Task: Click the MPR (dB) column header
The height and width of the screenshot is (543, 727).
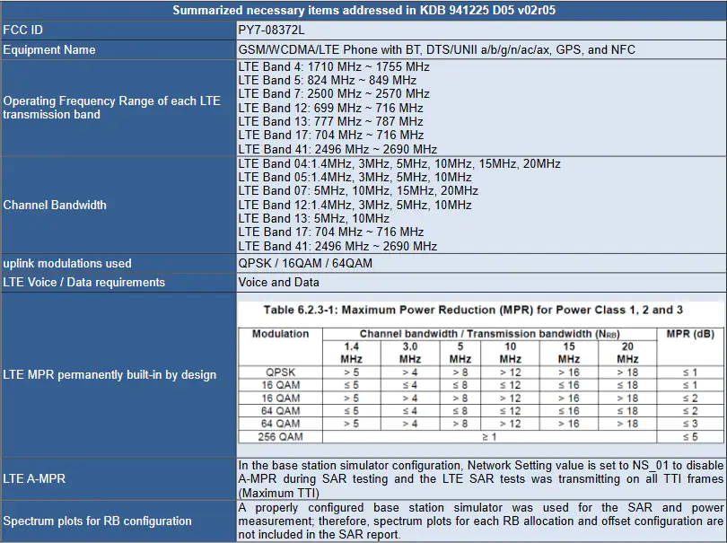Action: (x=690, y=334)
